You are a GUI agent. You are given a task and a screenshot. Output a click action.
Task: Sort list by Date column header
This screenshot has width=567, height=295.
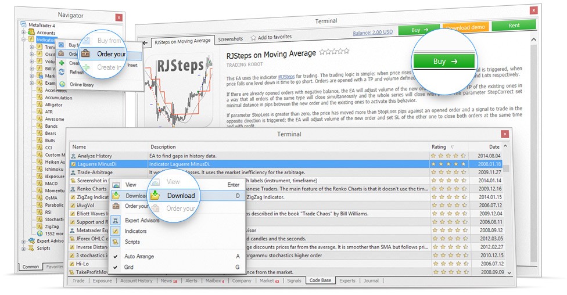pos(494,147)
